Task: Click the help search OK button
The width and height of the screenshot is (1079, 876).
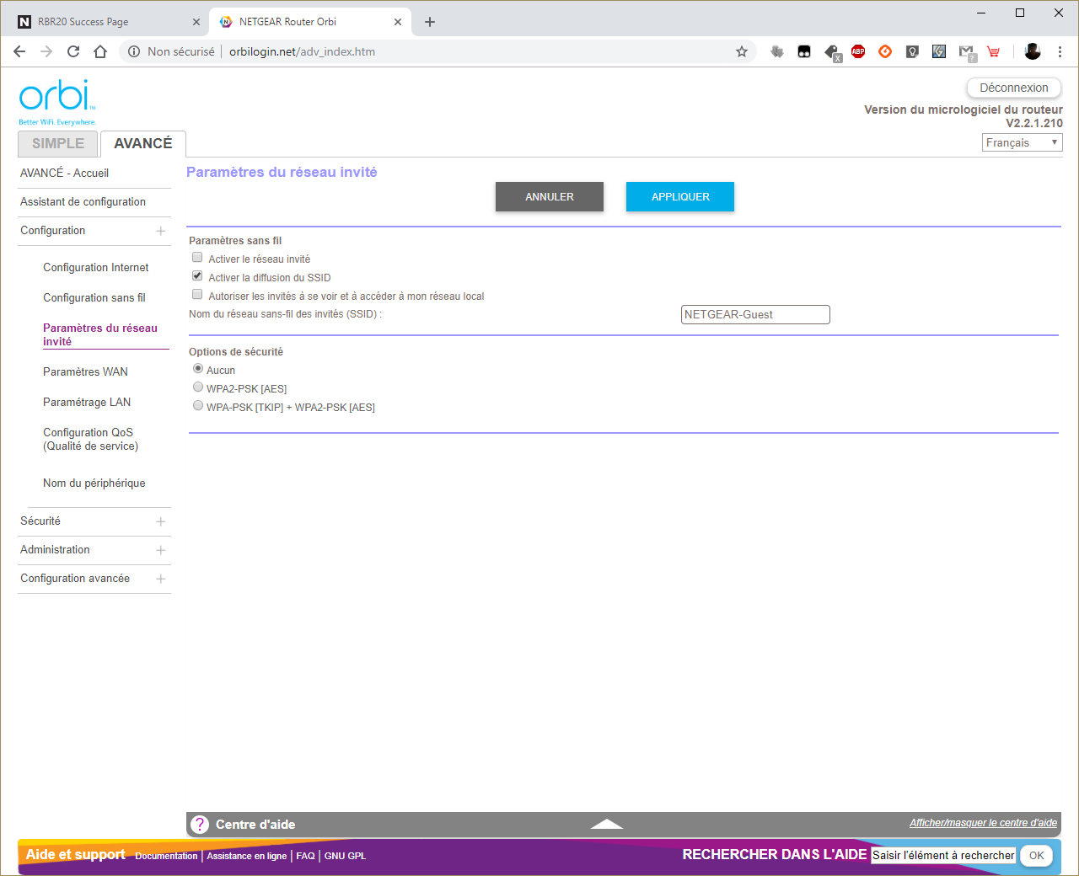Action: pyautogui.click(x=1037, y=856)
